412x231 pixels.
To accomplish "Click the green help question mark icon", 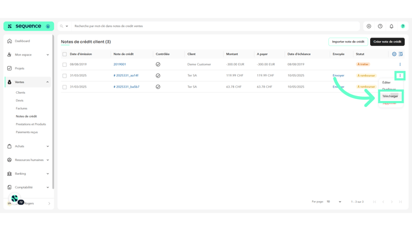I will point(402,26).
